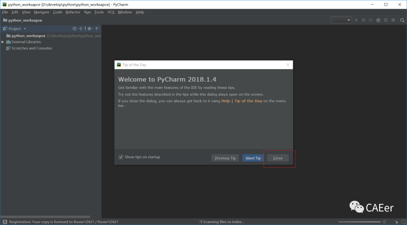This screenshot has height=225, width=407.
Task: Open Search Everywhere magnifier icon
Action: (402, 20)
